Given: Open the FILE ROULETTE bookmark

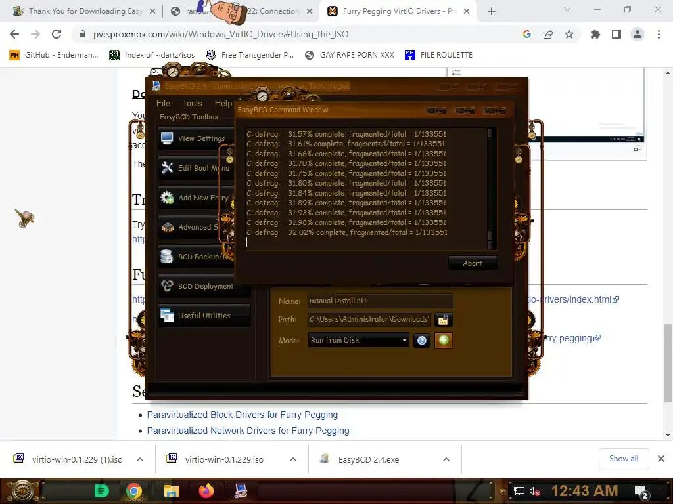Looking at the screenshot, I should [x=438, y=55].
